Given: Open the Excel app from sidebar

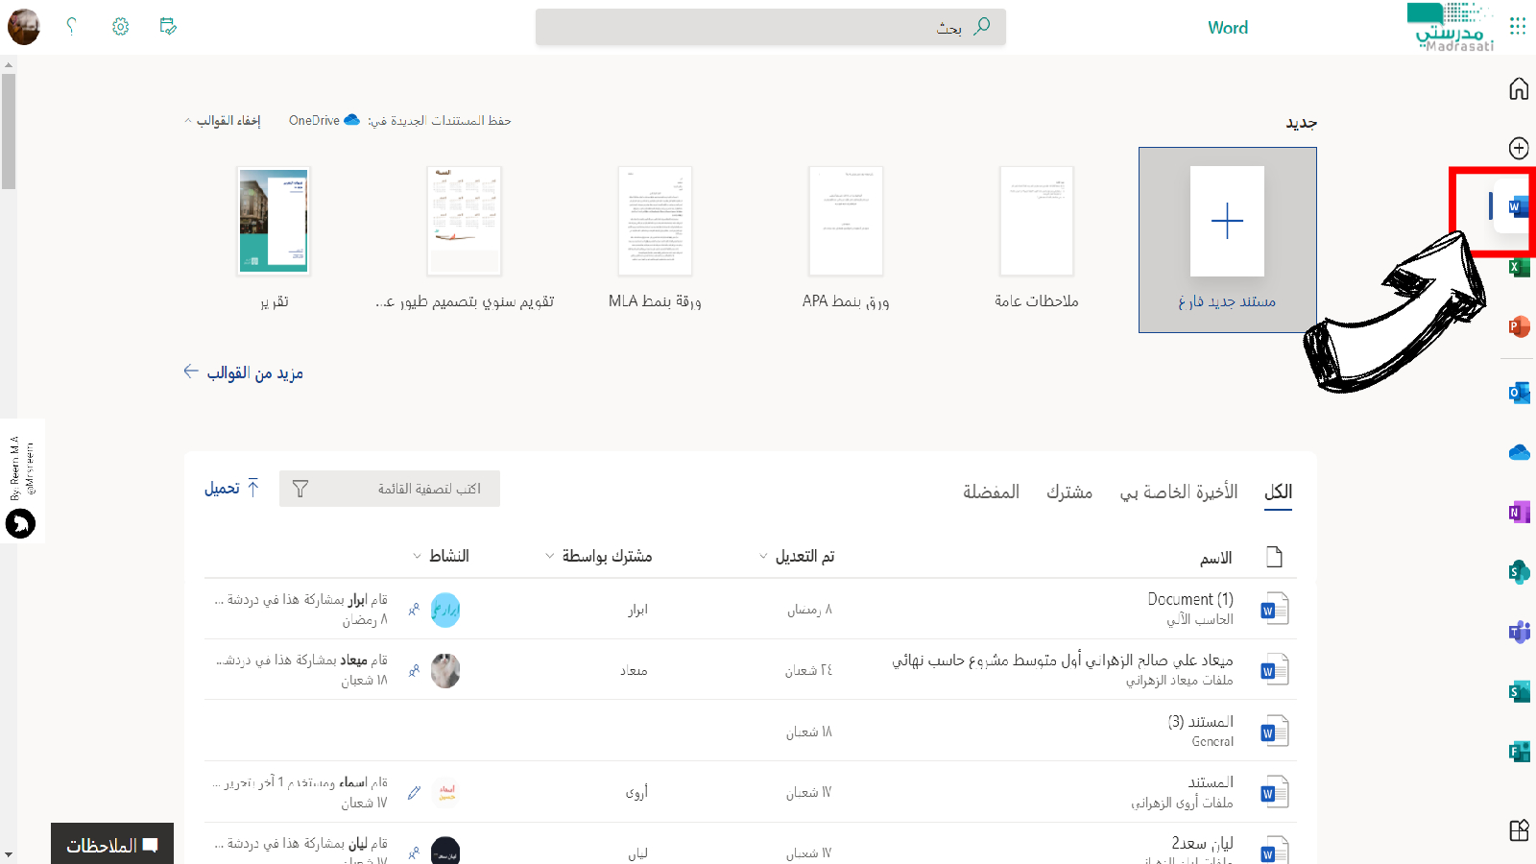Looking at the screenshot, I should [x=1519, y=268].
